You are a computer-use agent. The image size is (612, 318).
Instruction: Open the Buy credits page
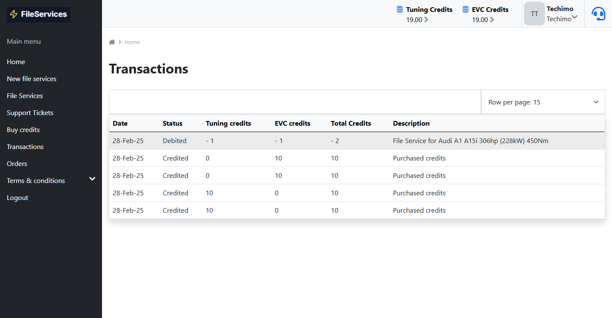pos(23,129)
